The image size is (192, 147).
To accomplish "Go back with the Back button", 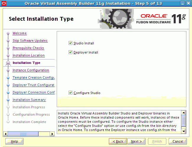I will pos(118,141).
